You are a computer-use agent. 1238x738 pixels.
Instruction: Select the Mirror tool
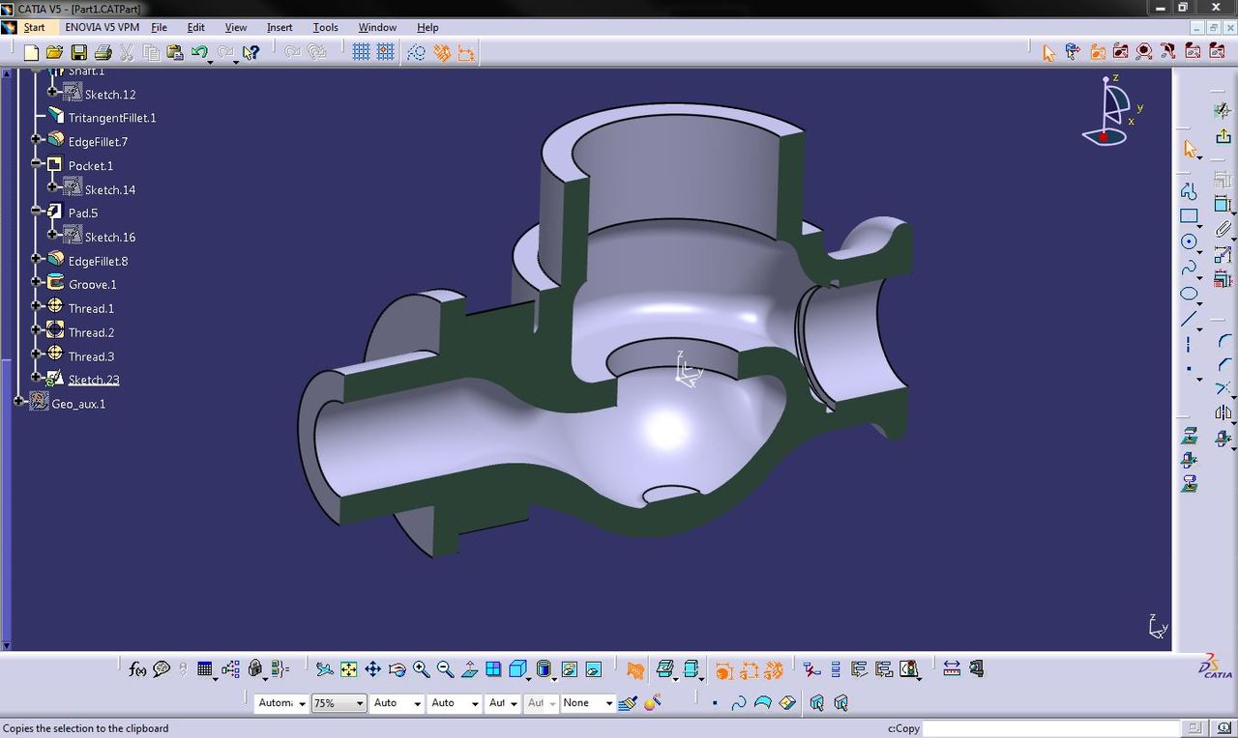[1223, 413]
